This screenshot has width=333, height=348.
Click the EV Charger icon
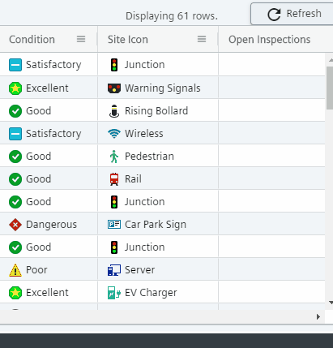114,293
